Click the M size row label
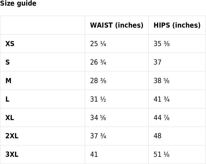 [x=8, y=81]
